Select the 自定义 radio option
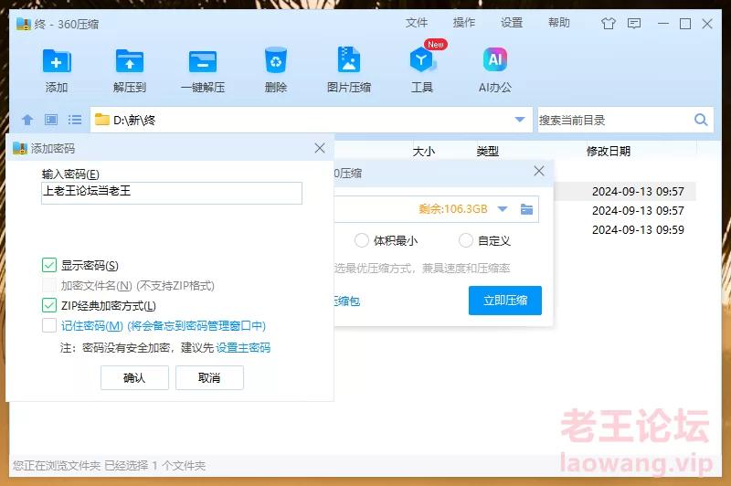 click(x=466, y=240)
